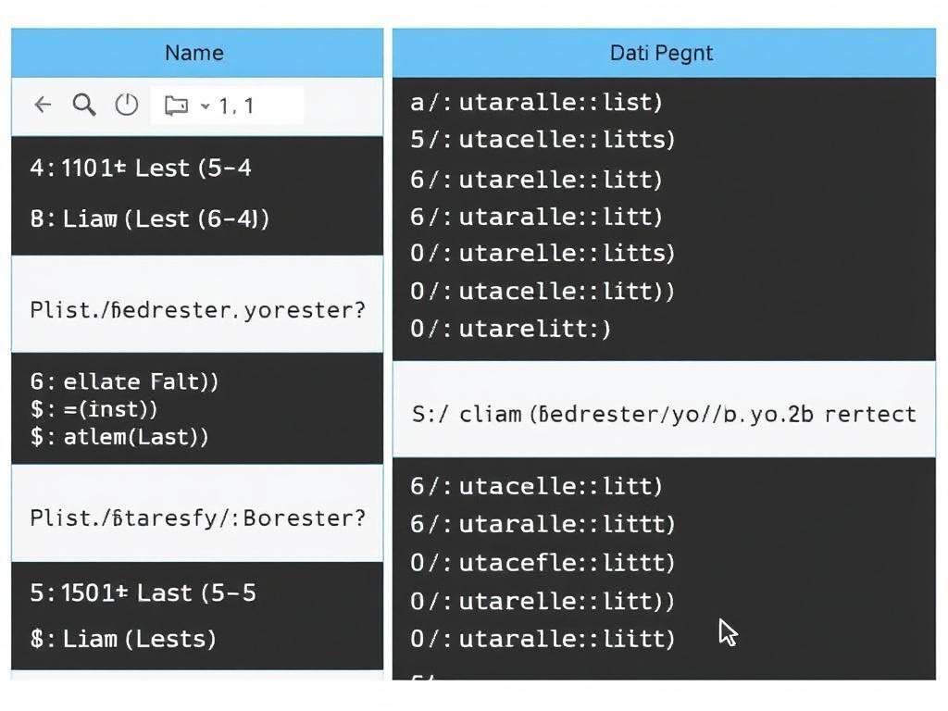The width and height of the screenshot is (948, 711).
Task: Click the '$: =(inst))' entry
Action: click(94, 408)
